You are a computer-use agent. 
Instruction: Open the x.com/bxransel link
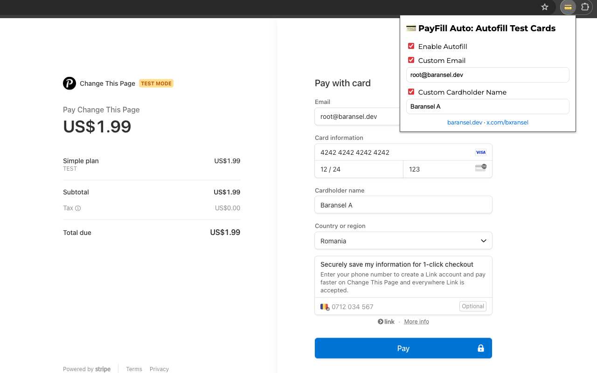click(x=507, y=123)
